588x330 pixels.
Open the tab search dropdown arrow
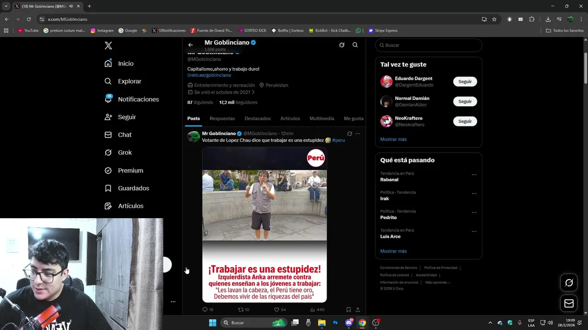(x=6, y=6)
